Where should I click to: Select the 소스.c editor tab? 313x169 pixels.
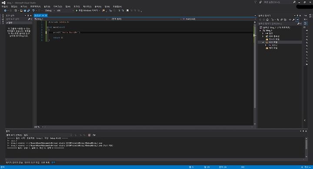(37, 15)
